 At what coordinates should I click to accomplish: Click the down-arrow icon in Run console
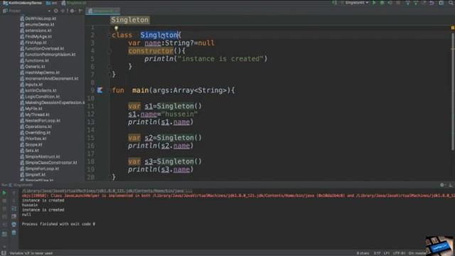(14, 201)
